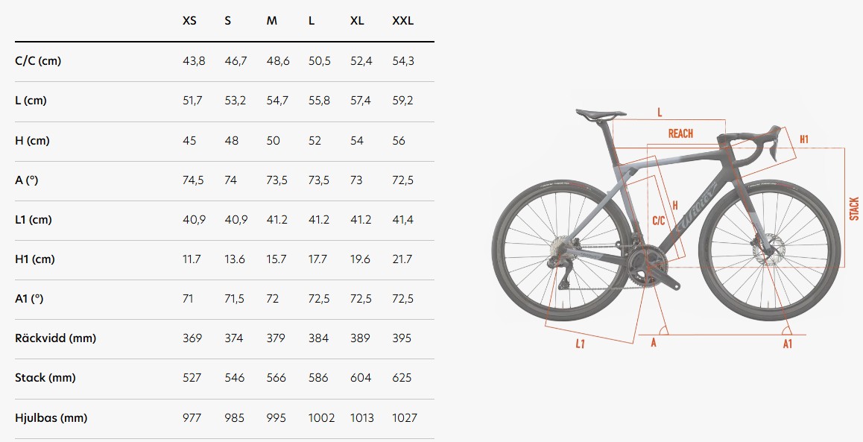Viewport: 863px width, 442px height.
Task: Click the XS size column header
Action: click(x=189, y=21)
